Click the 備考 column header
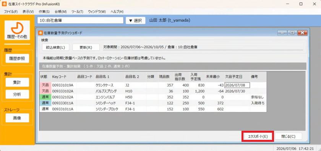321x151 pixels. tap(258, 77)
